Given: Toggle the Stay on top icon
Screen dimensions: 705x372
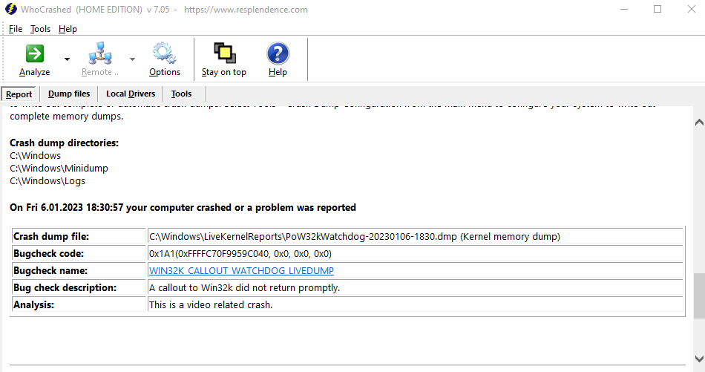Looking at the screenshot, I should coord(224,53).
